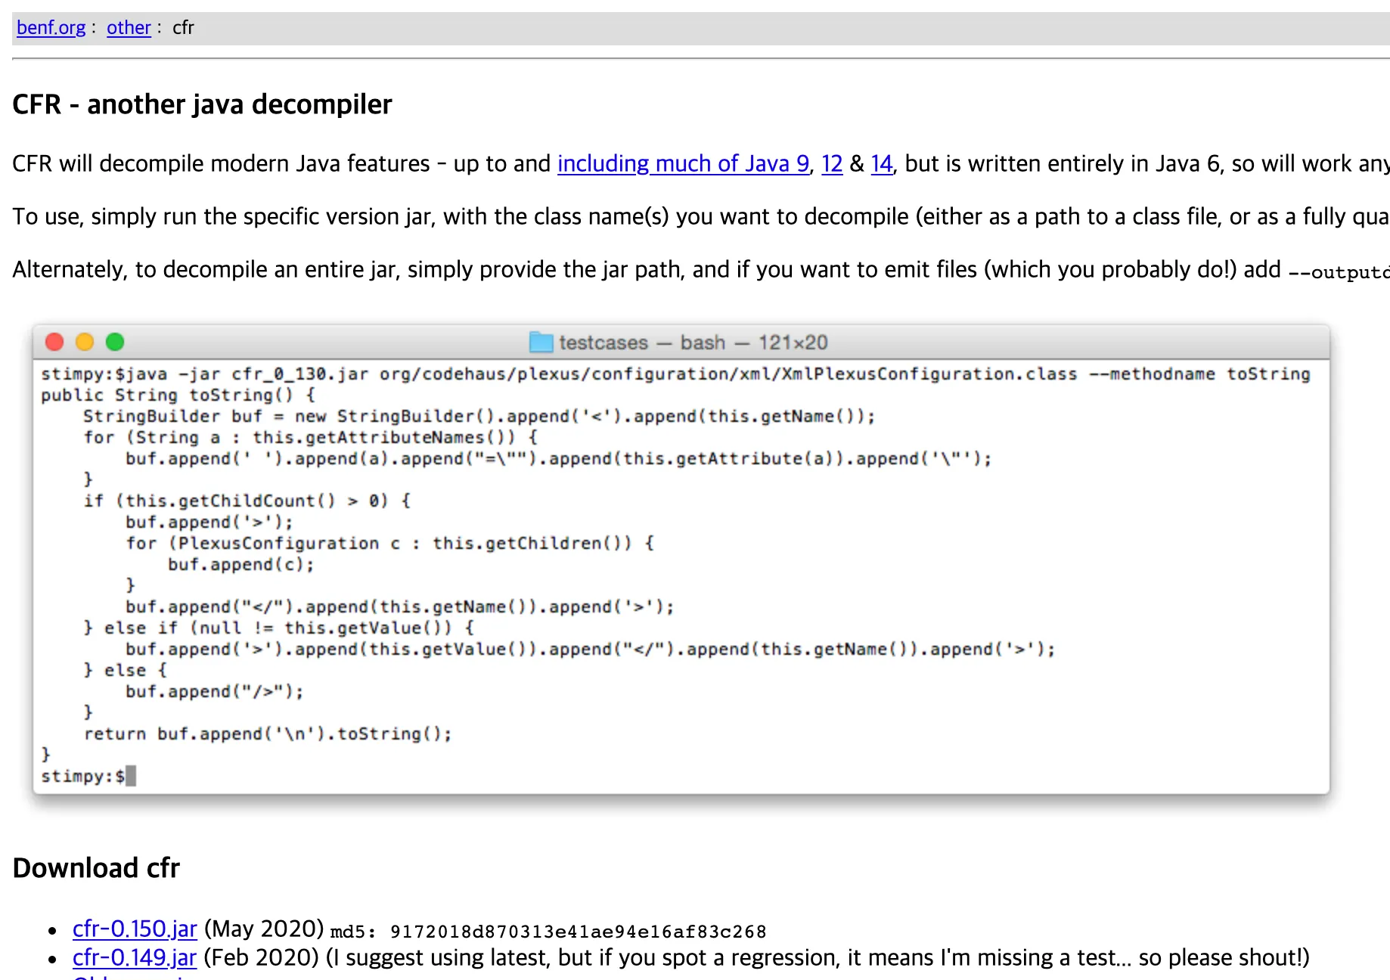1390x980 pixels.
Task: Click the green zoom dot in terminal screenshot
Action: coord(115,342)
